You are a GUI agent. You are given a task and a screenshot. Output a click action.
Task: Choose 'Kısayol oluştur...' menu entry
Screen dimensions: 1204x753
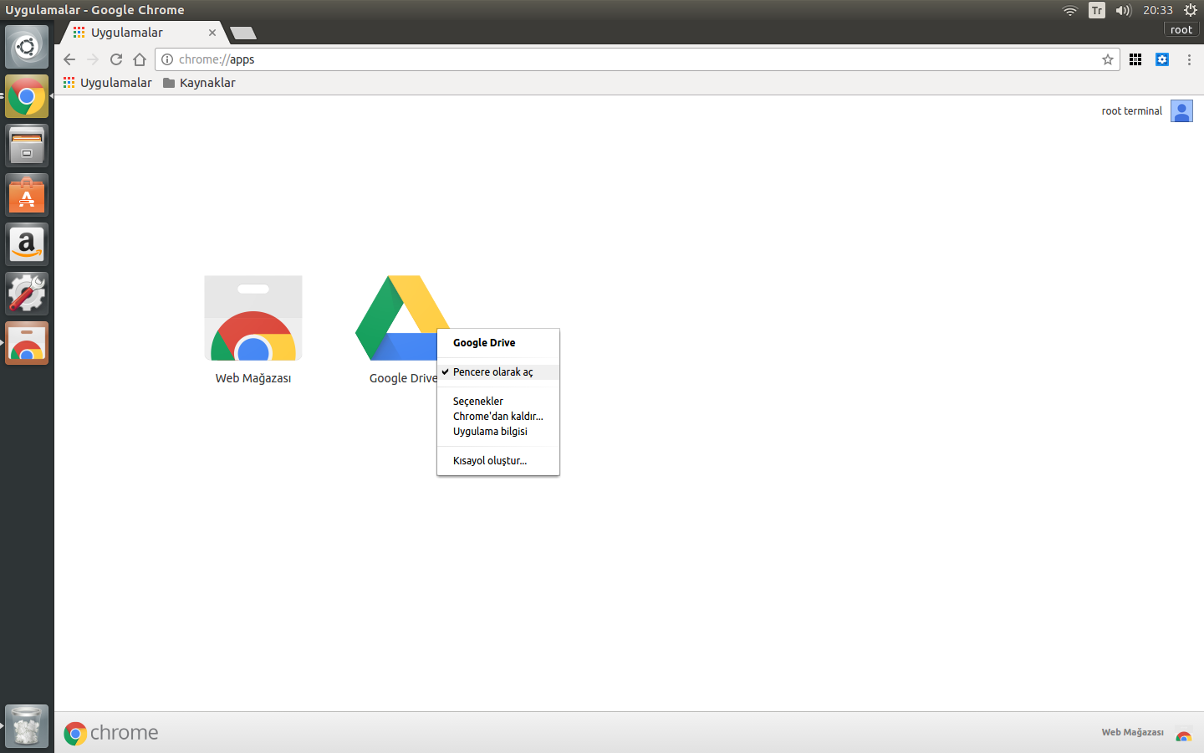tap(498, 461)
